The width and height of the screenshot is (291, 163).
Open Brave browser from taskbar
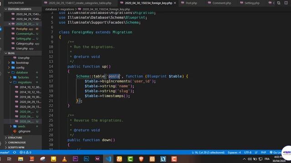141,159
